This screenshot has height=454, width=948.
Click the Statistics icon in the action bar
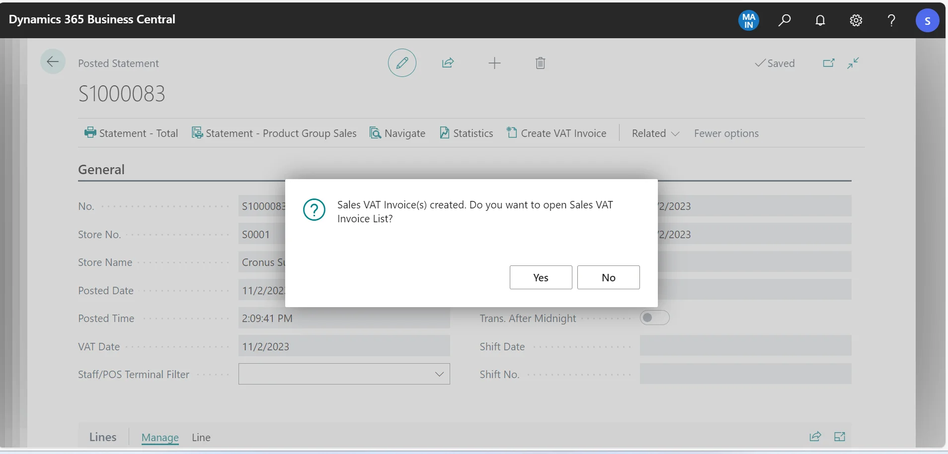point(444,133)
